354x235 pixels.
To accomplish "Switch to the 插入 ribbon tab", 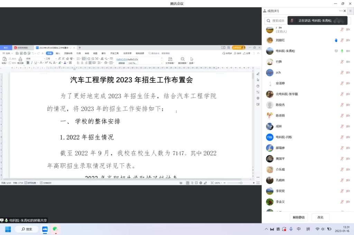I will tap(58, 53).
